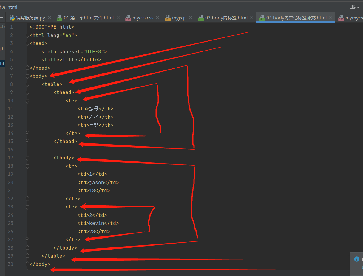Collapse at the </head> fold marker
This screenshot has height=276, width=363.
27,68
